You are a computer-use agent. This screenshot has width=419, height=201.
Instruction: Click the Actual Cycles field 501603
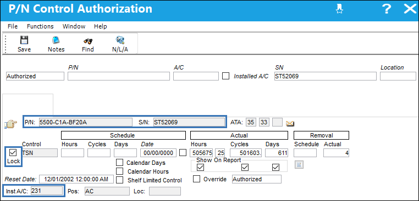(x=246, y=153)
